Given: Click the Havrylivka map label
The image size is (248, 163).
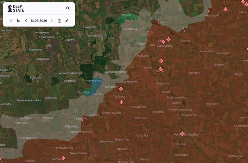Looking at the screenshot, I should 90,27.
